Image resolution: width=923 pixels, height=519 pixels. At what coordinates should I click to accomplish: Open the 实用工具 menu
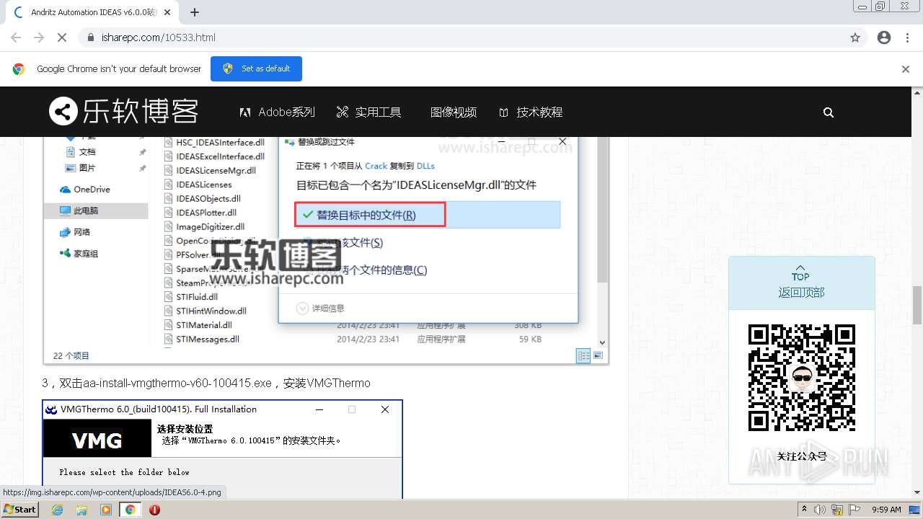point(368,112)
